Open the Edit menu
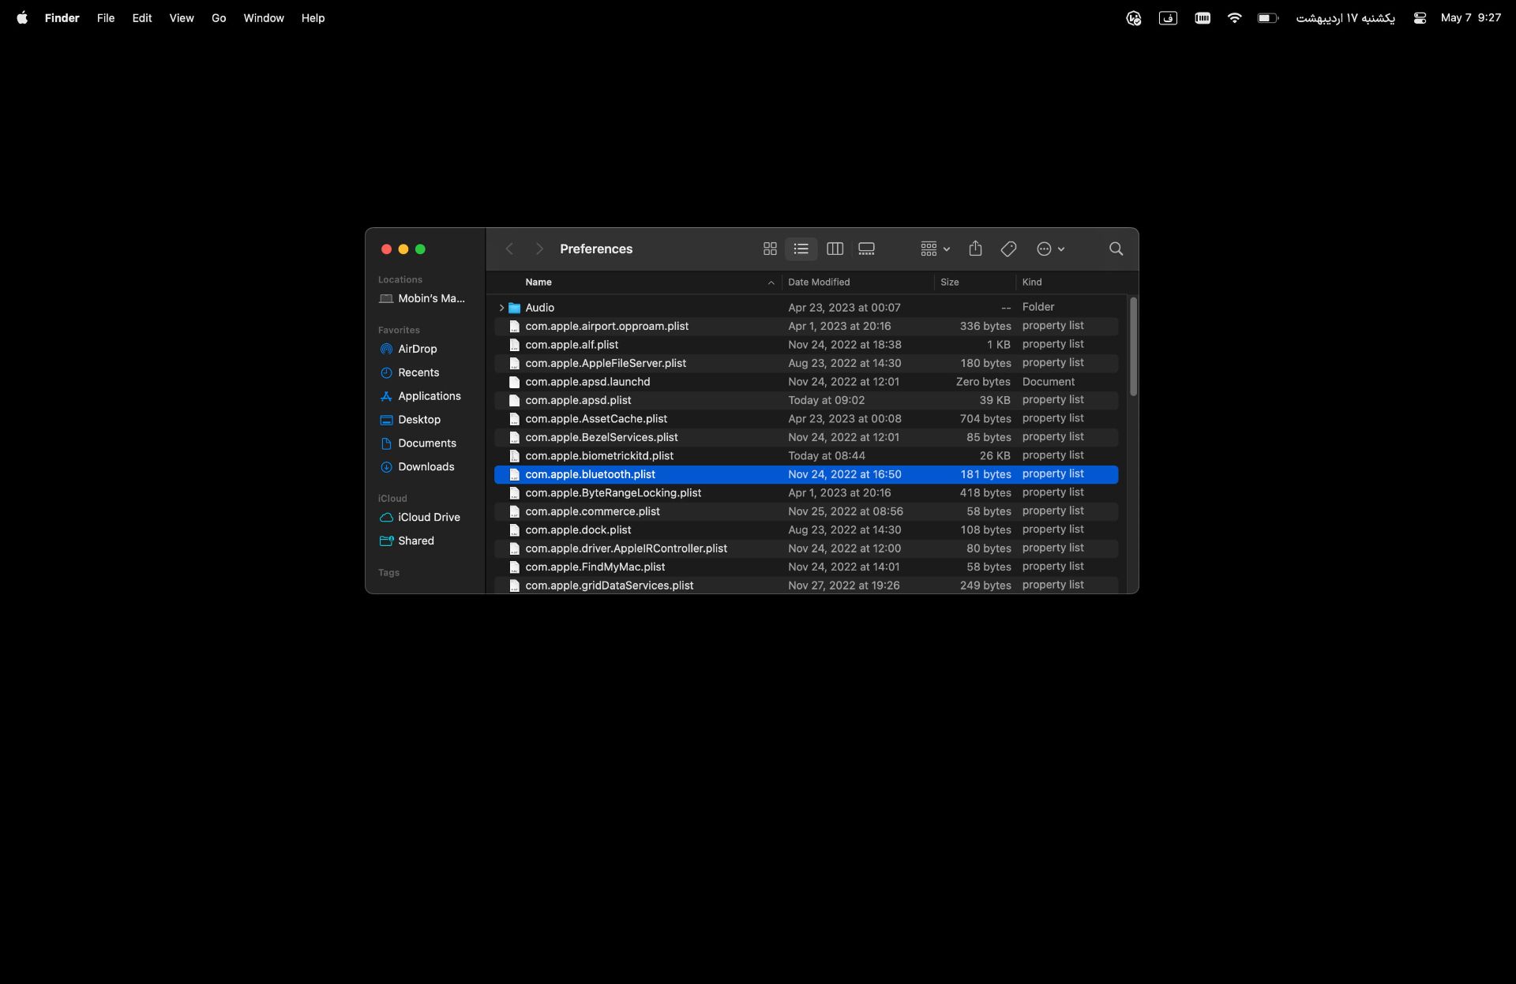 (142, 17)
